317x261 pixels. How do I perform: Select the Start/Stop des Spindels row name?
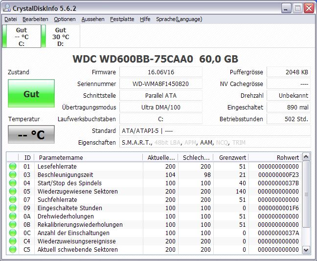click(69, 183)
